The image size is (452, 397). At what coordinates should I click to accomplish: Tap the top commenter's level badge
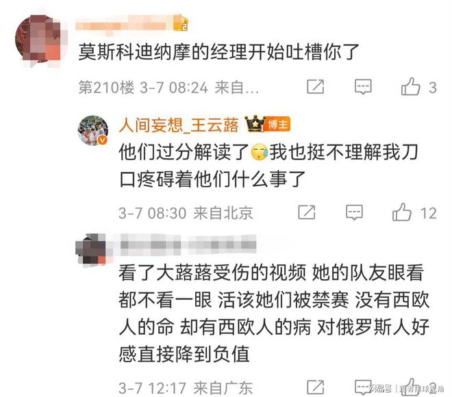click(181, 24)
